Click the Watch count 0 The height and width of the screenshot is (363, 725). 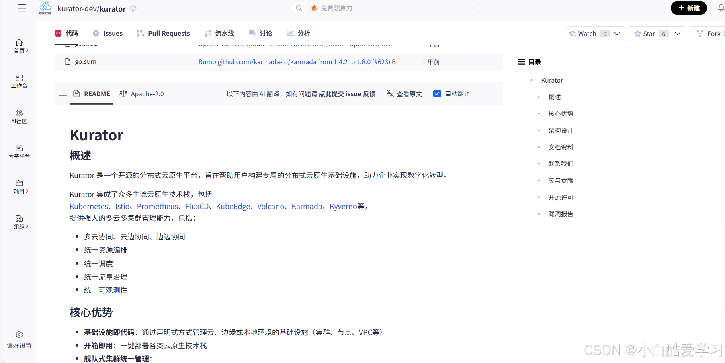pos(605,34)
